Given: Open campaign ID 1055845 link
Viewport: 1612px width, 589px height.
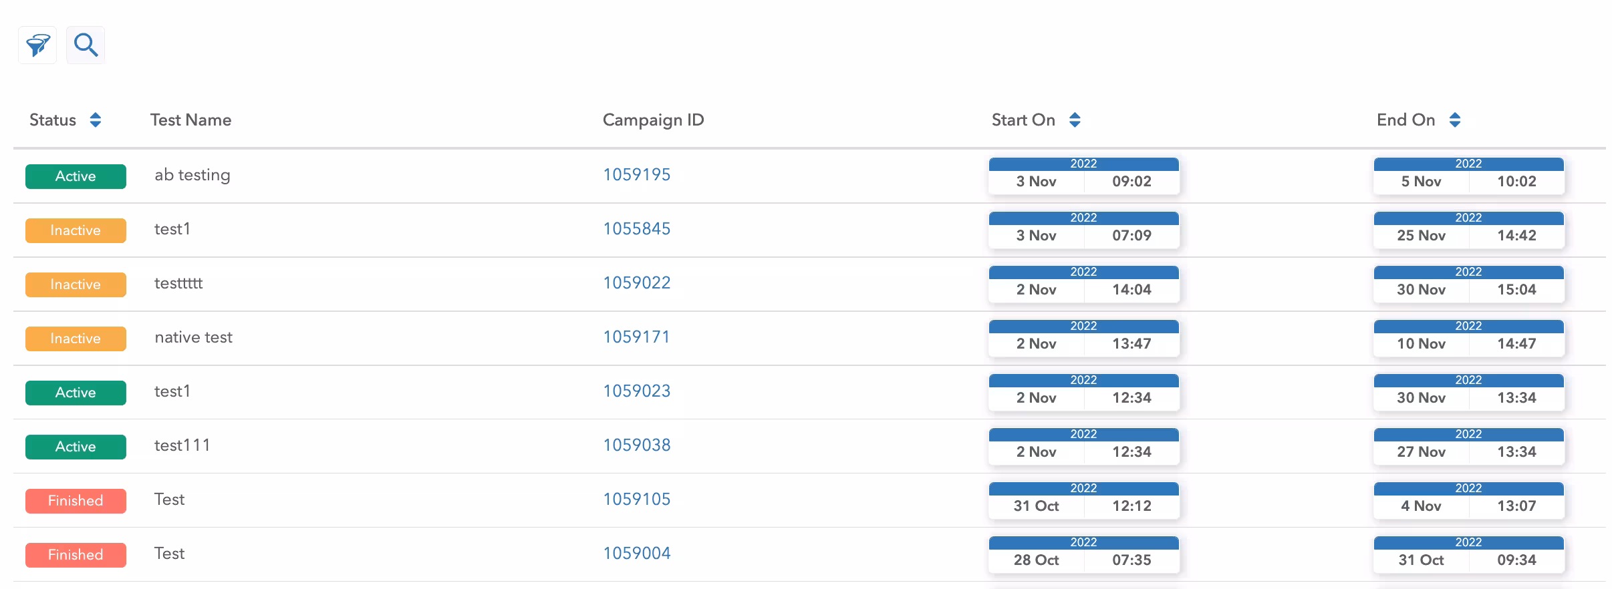Looking at the screenshot, I should [636, 229].
